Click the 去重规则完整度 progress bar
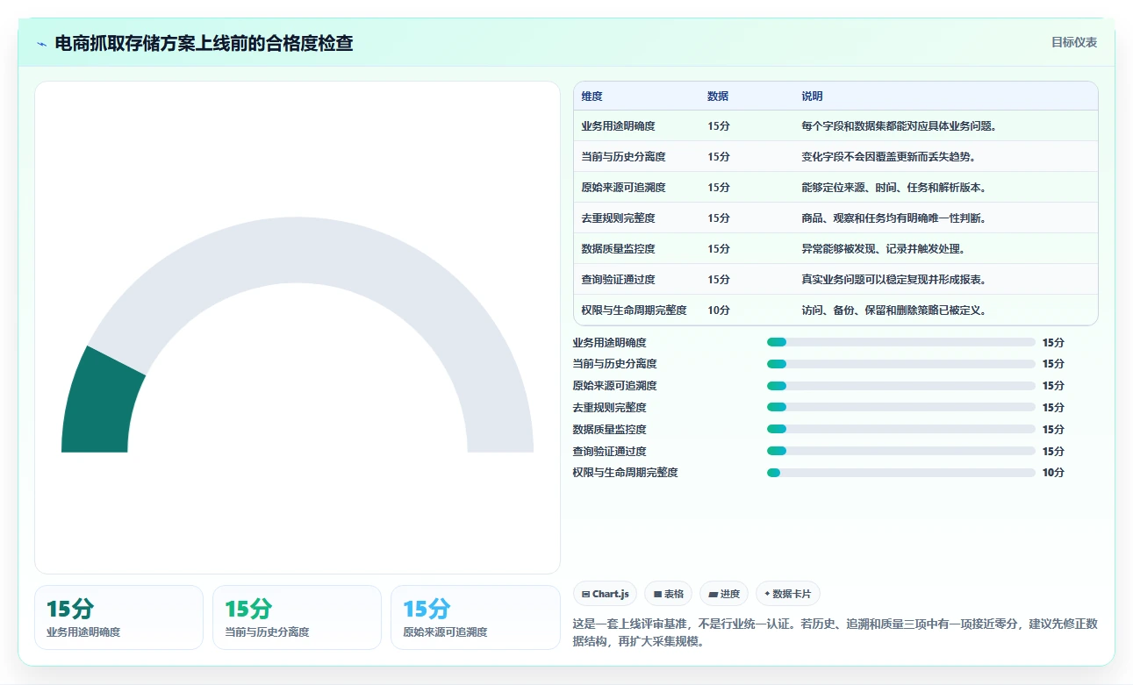1133x685 pixels. [901, 408]
